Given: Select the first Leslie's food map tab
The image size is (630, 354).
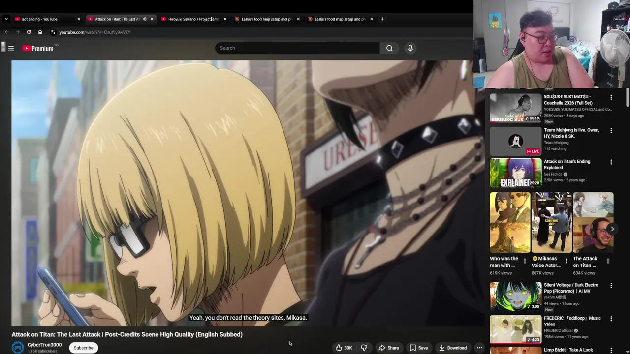Looking at the screenshot, I should (x=266, y=19).
